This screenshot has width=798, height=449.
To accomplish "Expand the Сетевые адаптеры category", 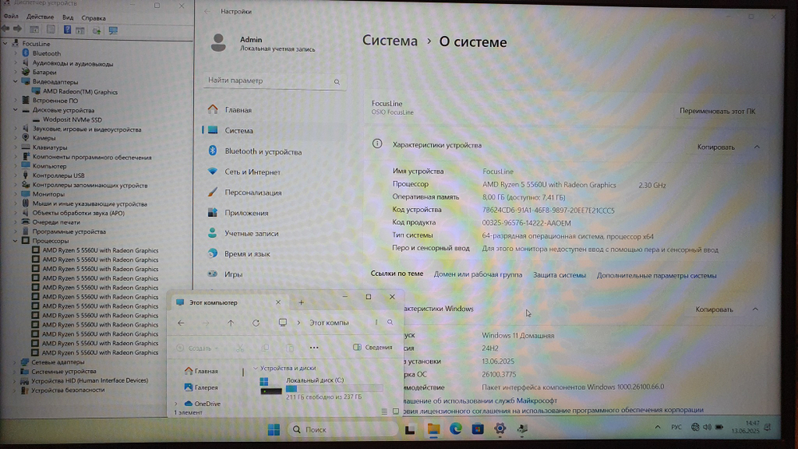I will pos(14,362).
